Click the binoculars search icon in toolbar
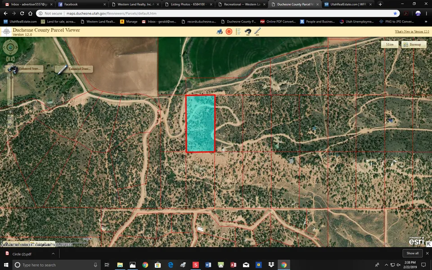This screenshot has height=270, width=432. 248,31
